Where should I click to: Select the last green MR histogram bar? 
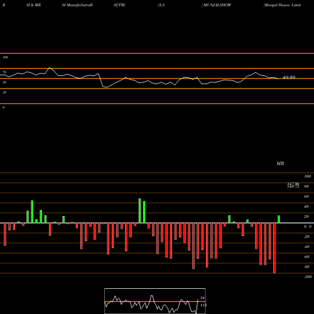(279, 219)
